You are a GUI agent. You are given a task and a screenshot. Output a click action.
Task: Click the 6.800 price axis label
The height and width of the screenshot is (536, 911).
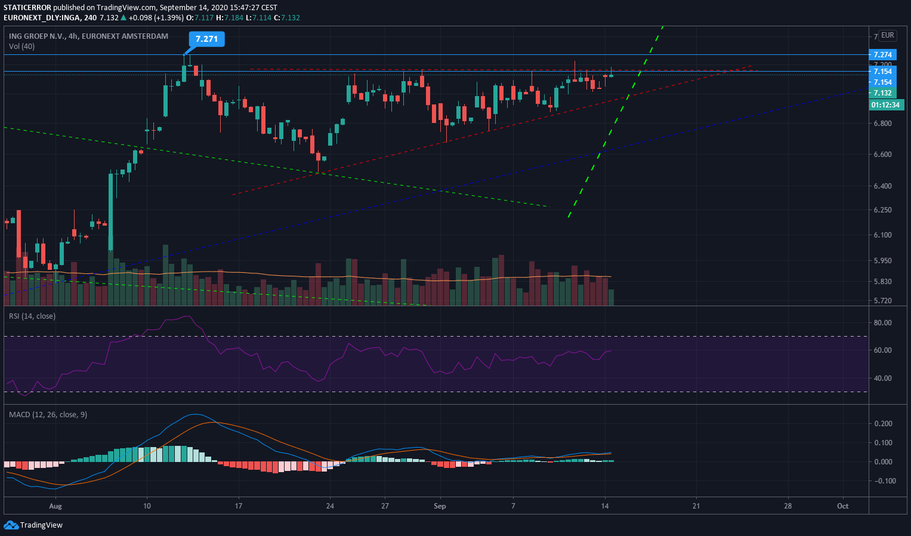[x=882, y=124]
